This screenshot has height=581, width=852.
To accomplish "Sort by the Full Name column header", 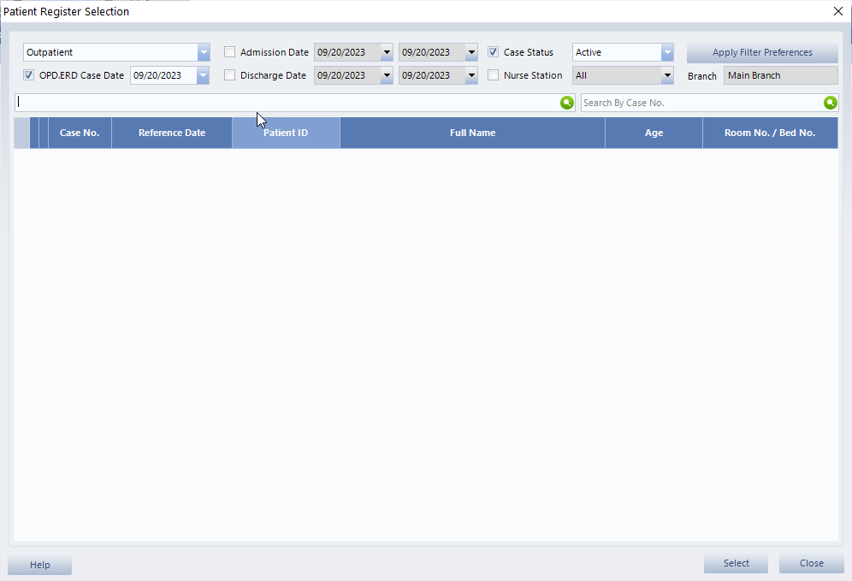I will pyautogui.click(x=472, y=133).
